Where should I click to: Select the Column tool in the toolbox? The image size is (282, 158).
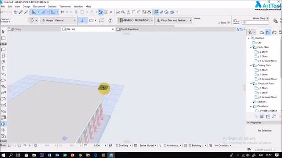click(3, 68)
